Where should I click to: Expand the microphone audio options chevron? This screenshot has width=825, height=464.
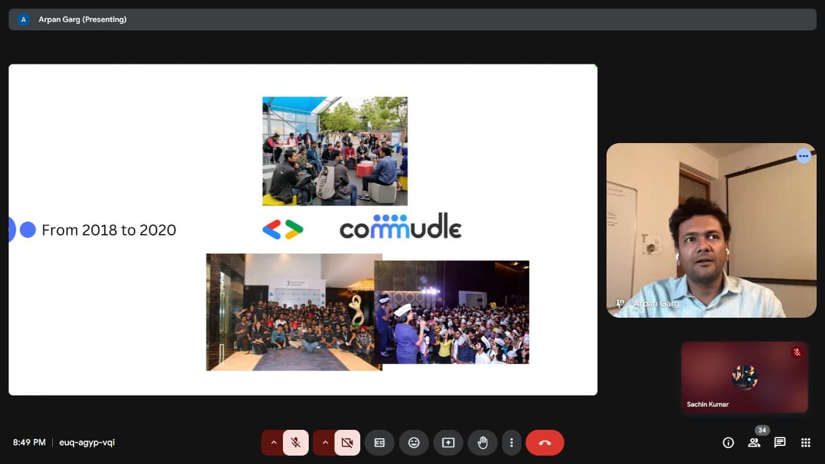click(x=274, y=443)
